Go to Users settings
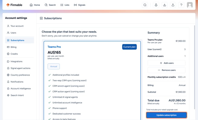 pos(19,33)
